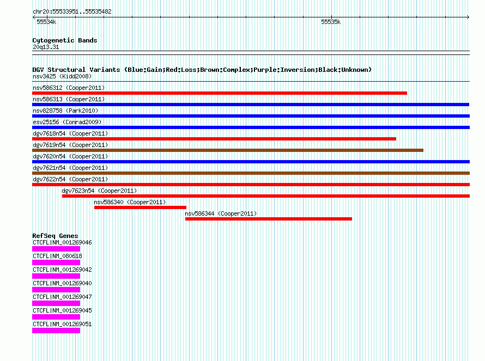The height and width of the screenshot is (361, 485).
Task: Click the CTCFL|NM_080618 gene label
Action: point(57,256)
